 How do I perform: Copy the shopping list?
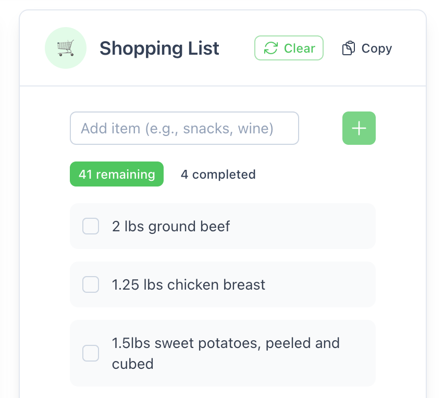(366, 48)
